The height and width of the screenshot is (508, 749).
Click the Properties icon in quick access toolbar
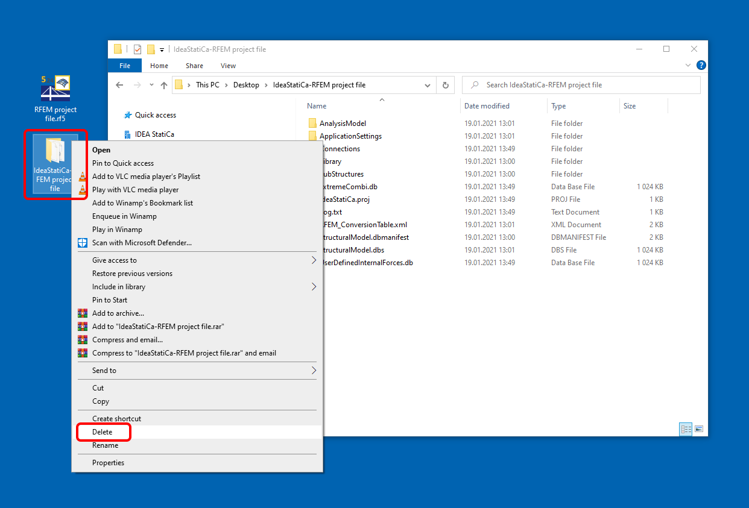pyautogui.click(x=137, y=49)
